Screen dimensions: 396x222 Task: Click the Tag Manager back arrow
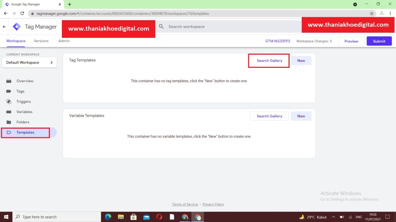pos(4,27)
